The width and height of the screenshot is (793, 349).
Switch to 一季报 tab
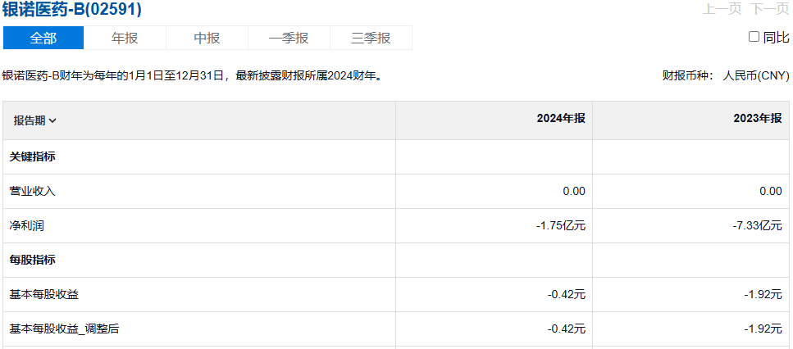point(289,38)
